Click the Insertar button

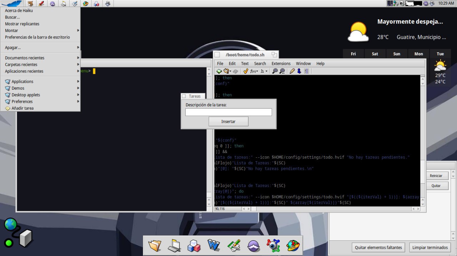pos(228,121)
